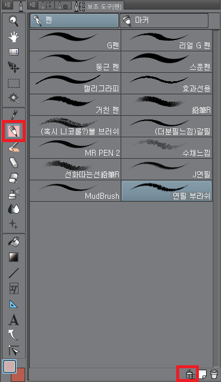The image size is (221, 382).
Task: Select the dashed rectangle Selection tool
Action: coord(14,83)
